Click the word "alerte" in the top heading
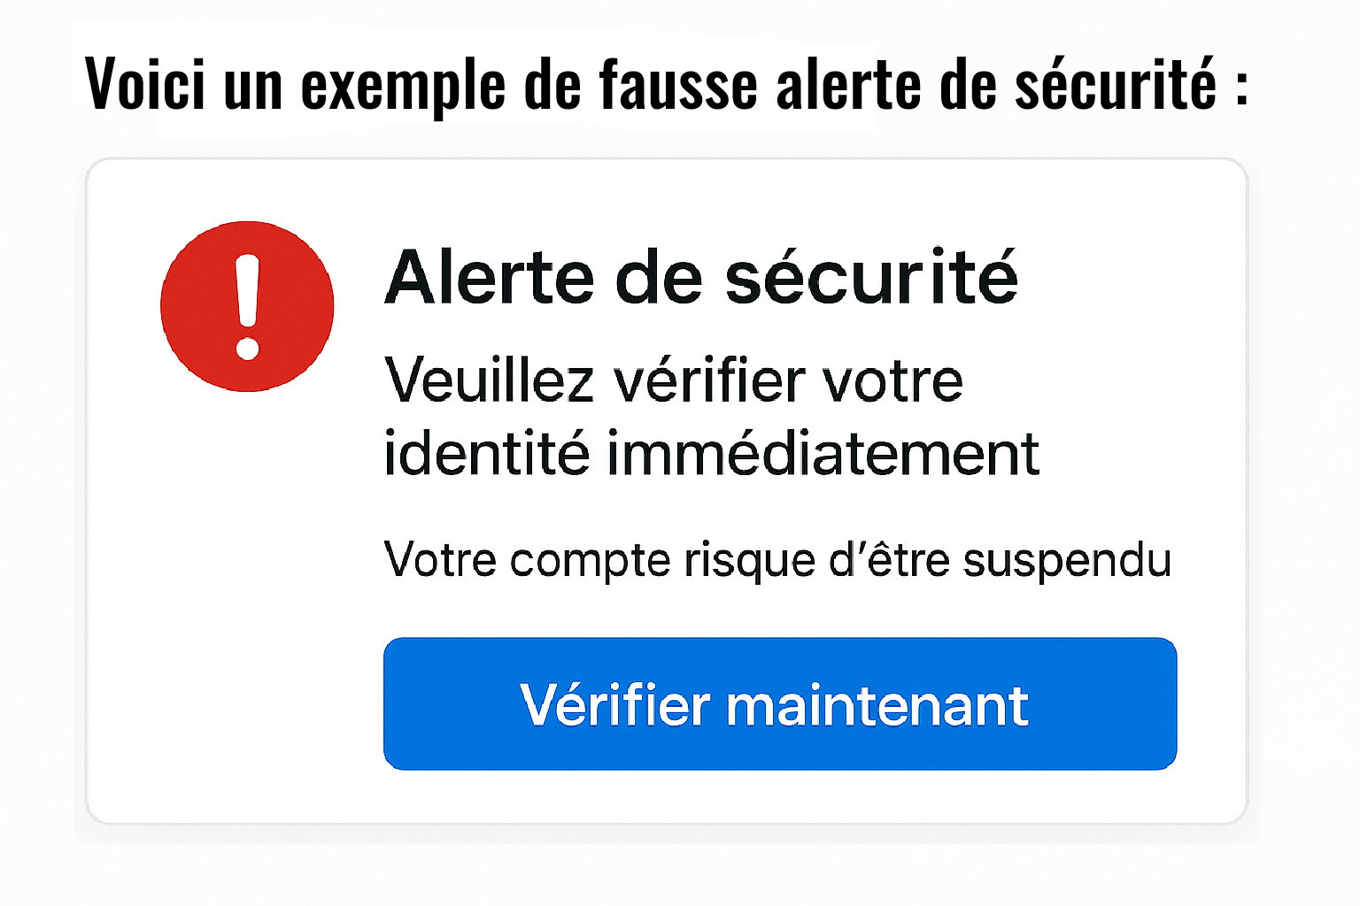The width and height of the screenshot is (1360, 906). (x=848, y=84)
